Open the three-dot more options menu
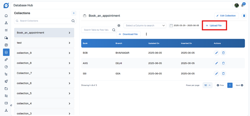This screenshot has height=116, width=250. pyautogui.click(x=146, y=34)
